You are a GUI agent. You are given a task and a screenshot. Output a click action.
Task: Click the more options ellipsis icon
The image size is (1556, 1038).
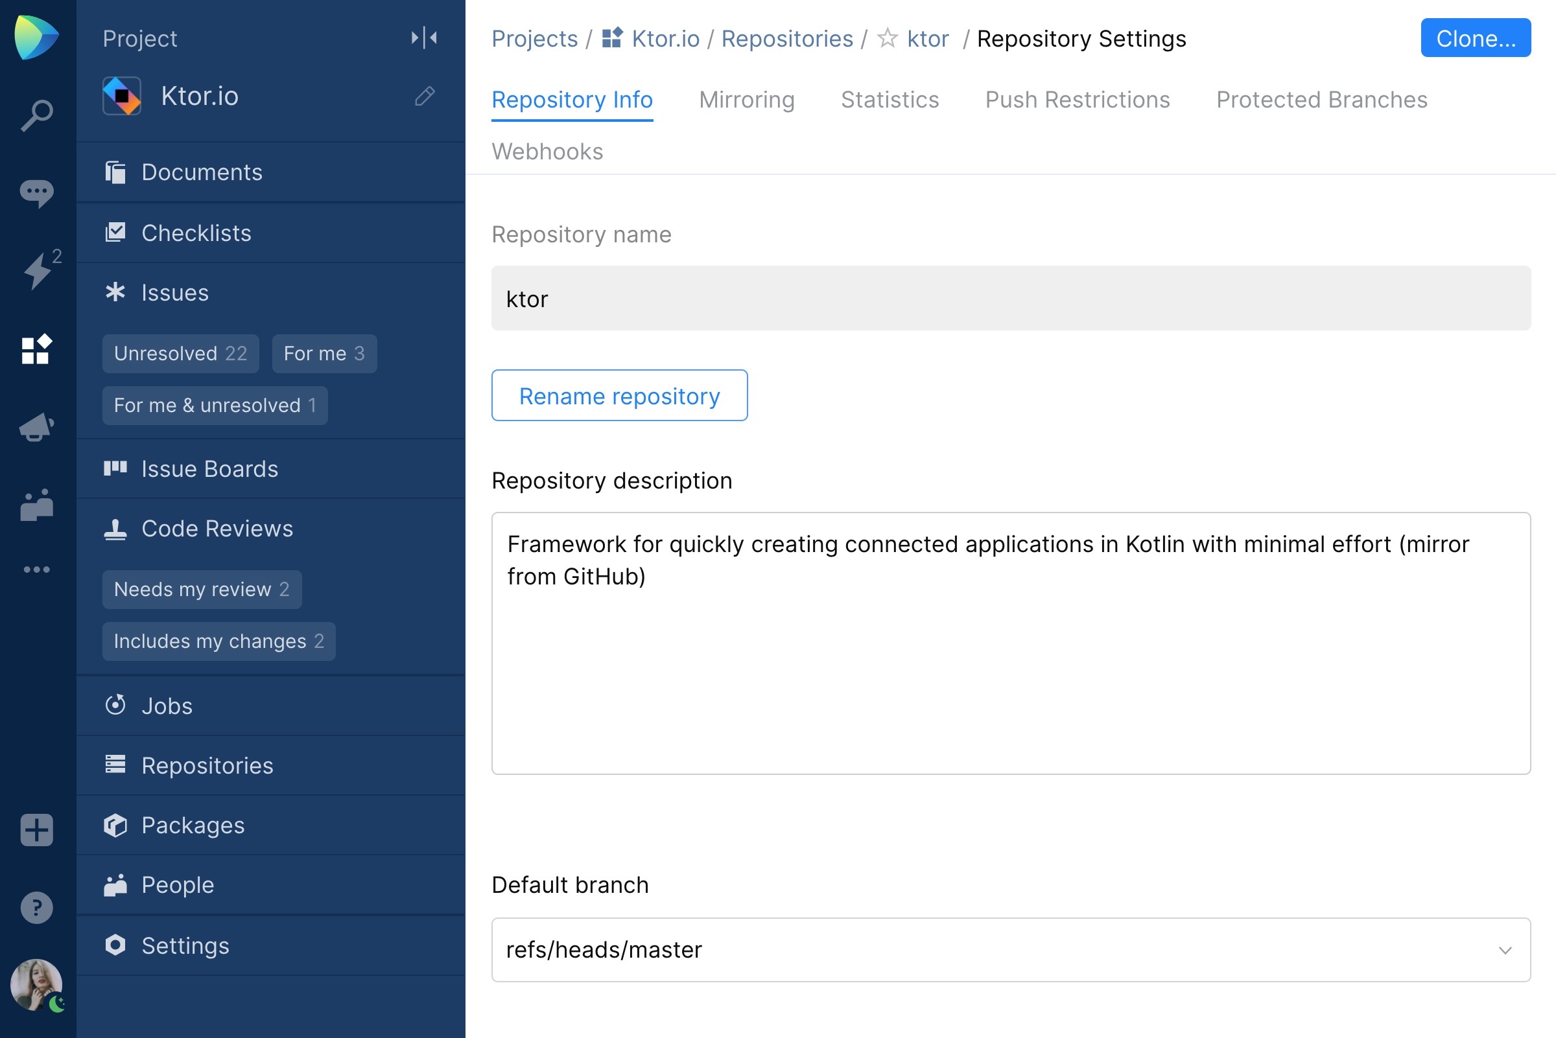(x=36, y=570)
